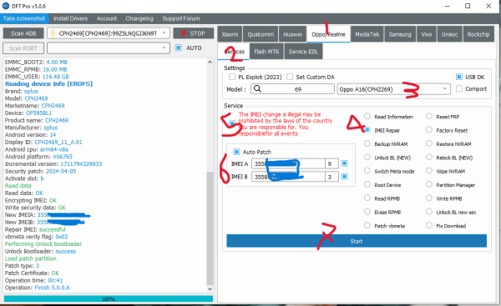Switch to the Xiaomi tab
This screenshot has width=501, height=306.
point(230,34)
